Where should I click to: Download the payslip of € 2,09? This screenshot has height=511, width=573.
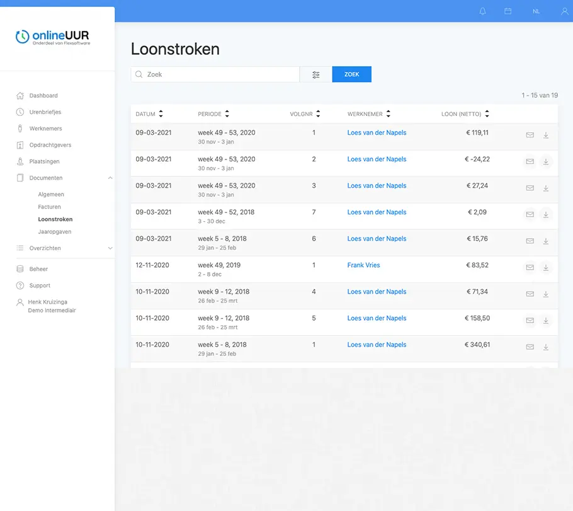pyautogui.click(x=545, y=214)
